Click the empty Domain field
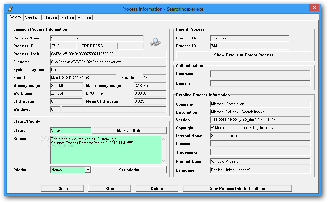Image resolution: width=328 pixels, height=203 pixels. point(260,83)
